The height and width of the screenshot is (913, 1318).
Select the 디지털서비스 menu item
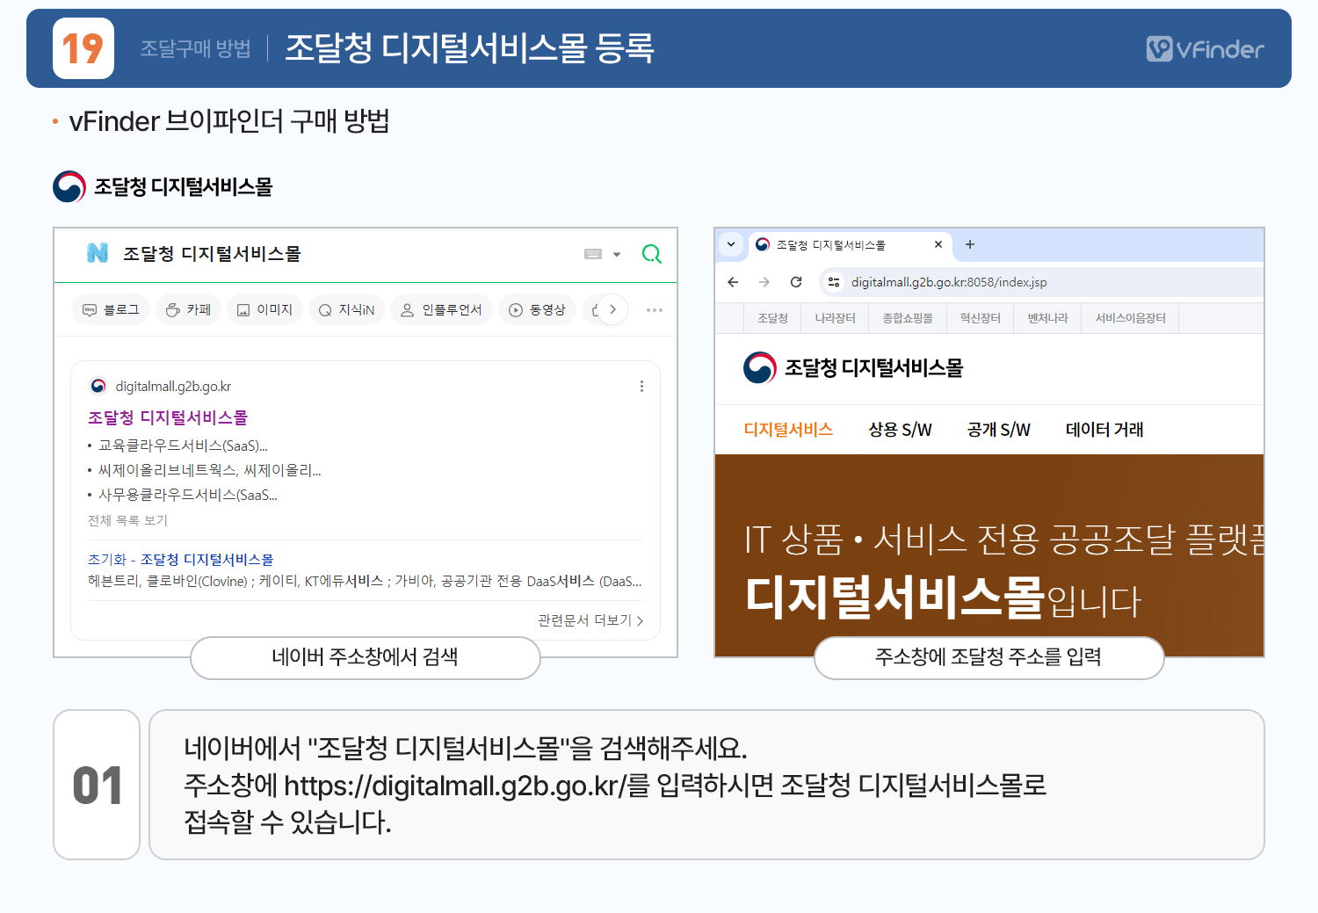[x=788, y=430]
